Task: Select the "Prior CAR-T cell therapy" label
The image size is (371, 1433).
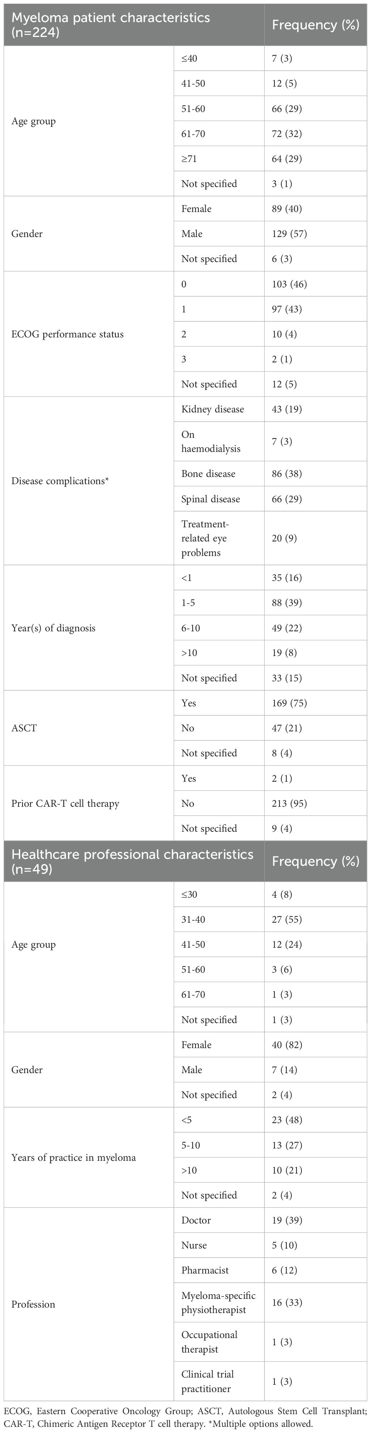Action: click(65, 803)
